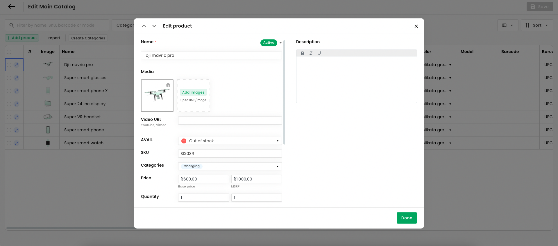Click the Done button
The height and width of the screenshot is (246, 558).
click(x=407, y=218)
